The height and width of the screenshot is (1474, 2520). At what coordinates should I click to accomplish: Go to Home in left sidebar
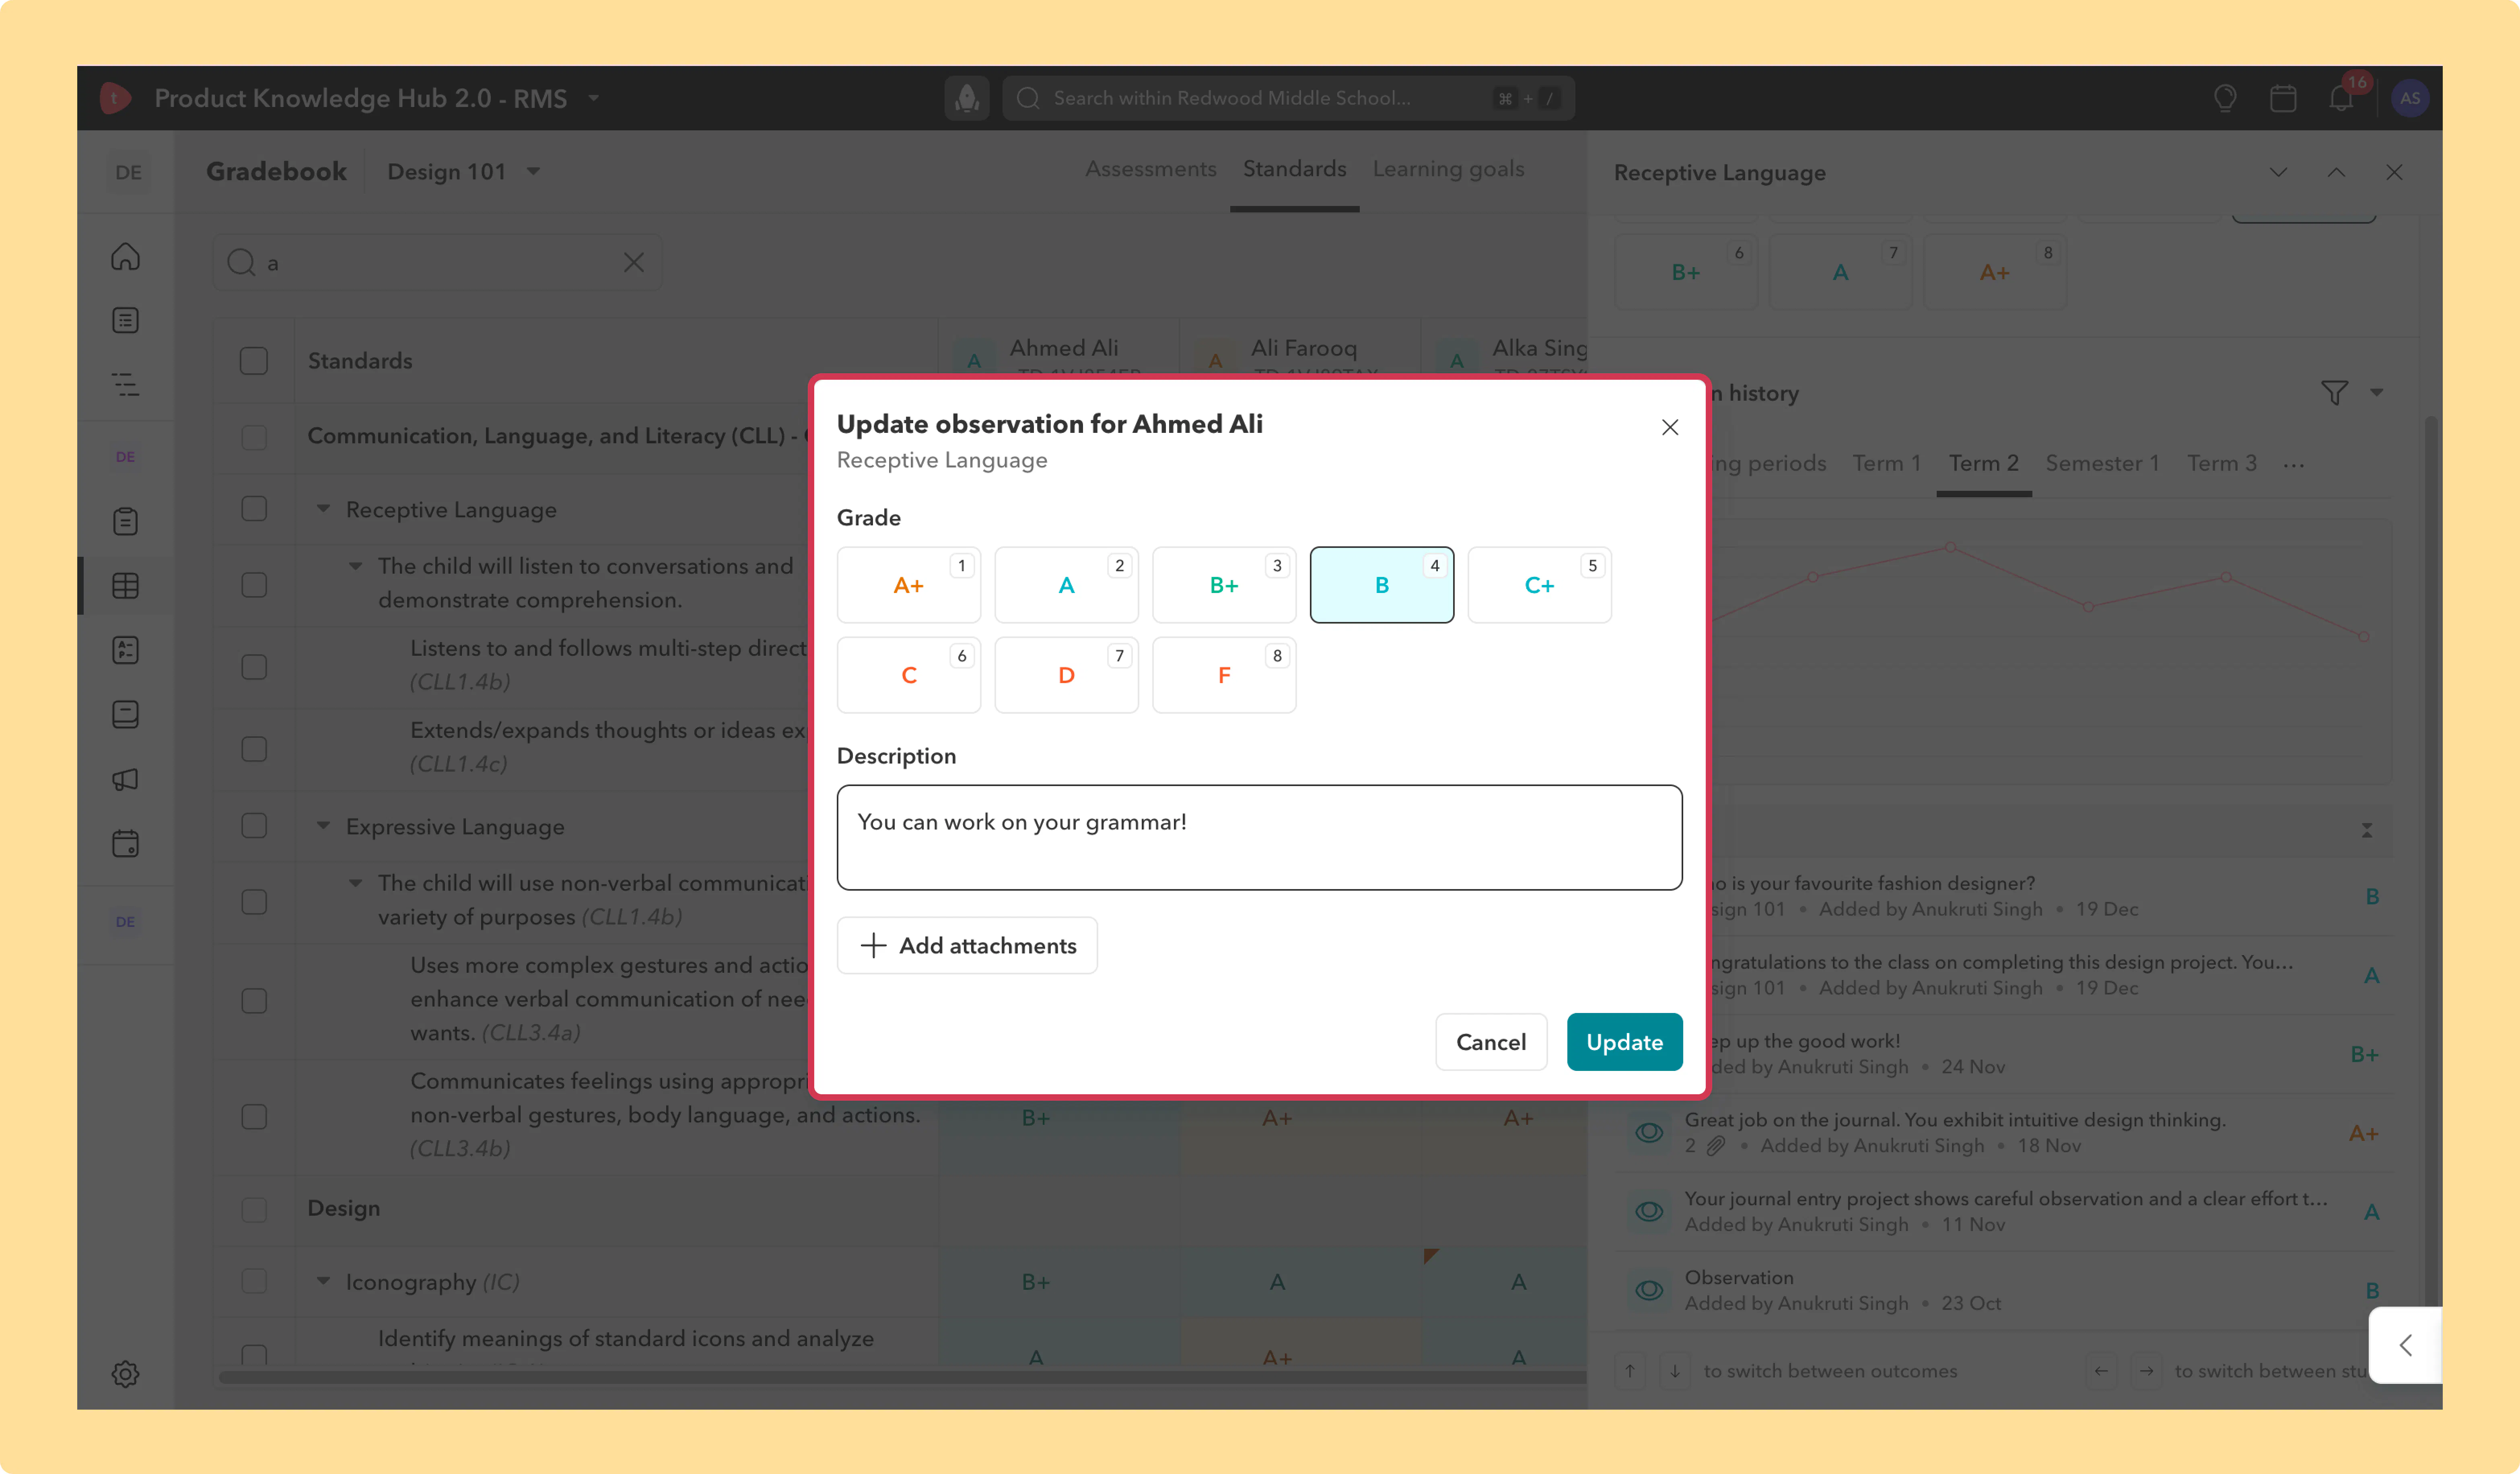125,257
